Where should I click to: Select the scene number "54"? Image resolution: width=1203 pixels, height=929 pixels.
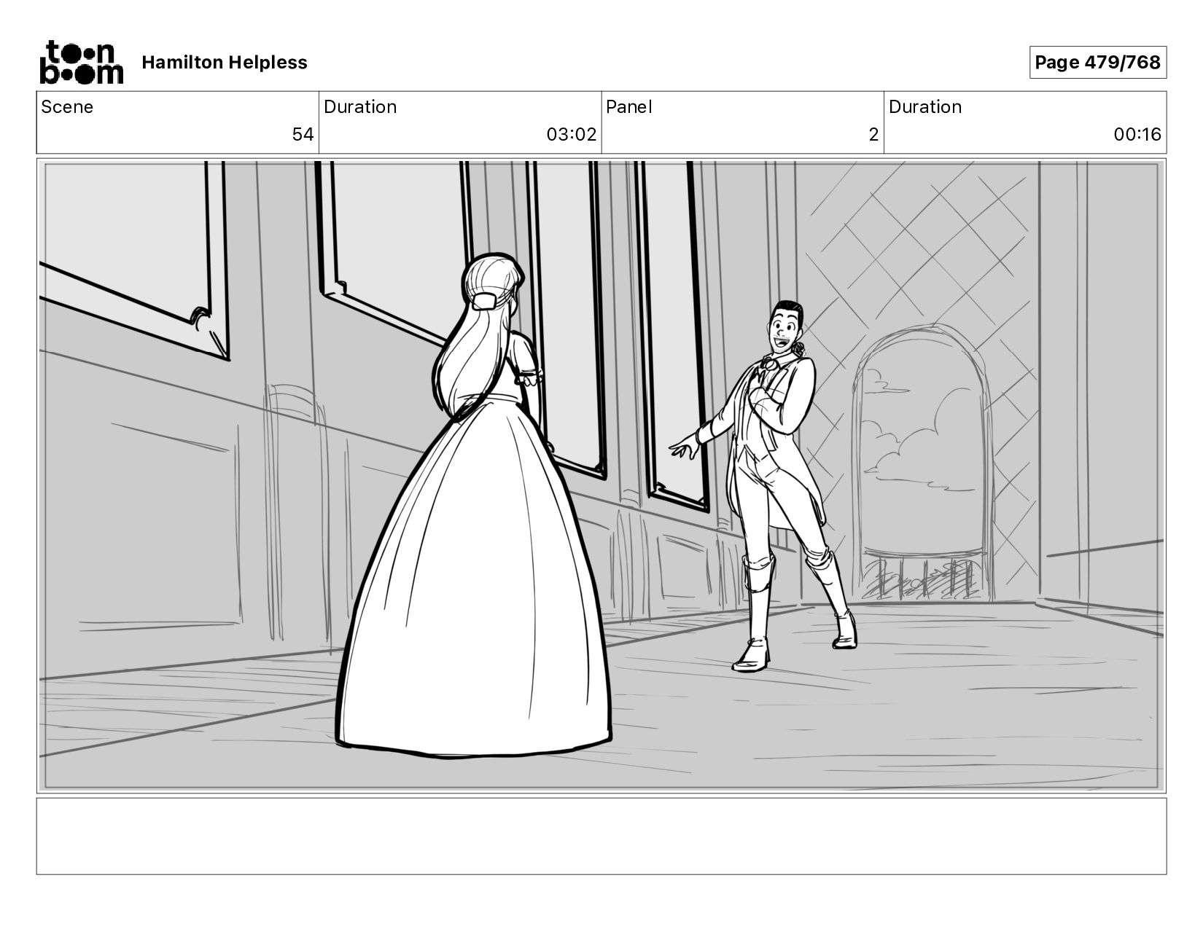303,135
